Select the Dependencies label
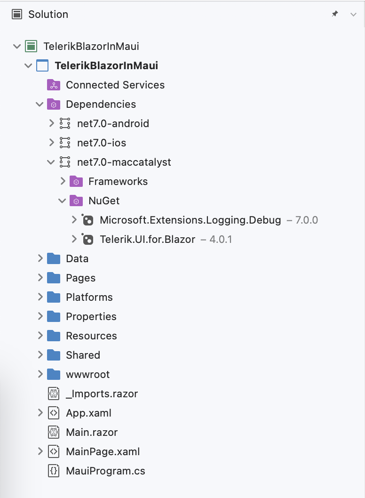The height and width of the screenshot is (498, 365). pos(101,104)
